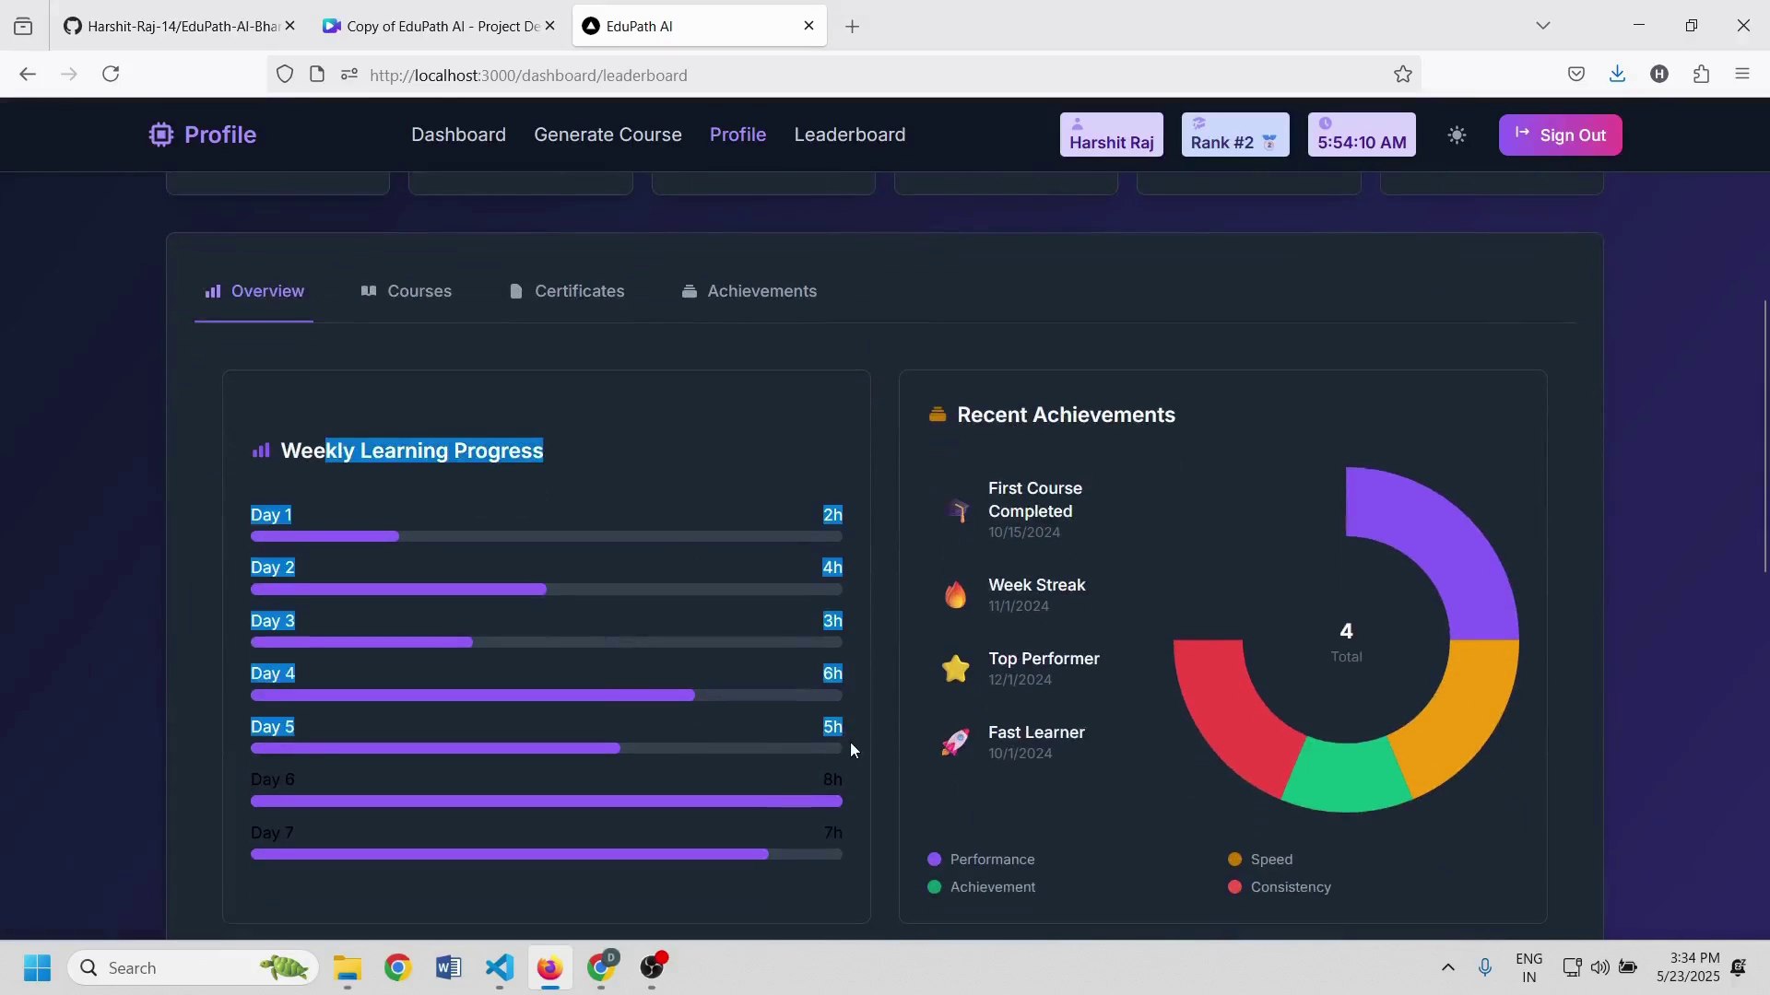Open Visual Studio Code from taskbar
This screenshot has width=1770, height=995.
(x=499, y=967)
